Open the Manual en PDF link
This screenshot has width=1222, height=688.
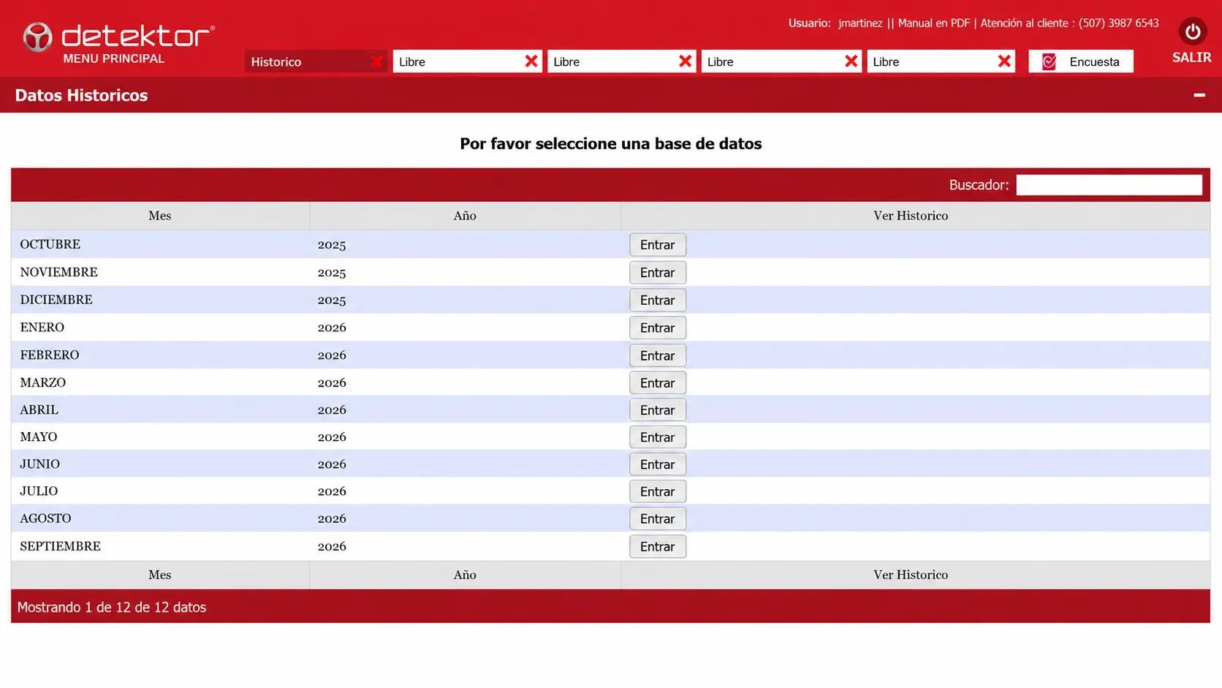coord(933,23)
